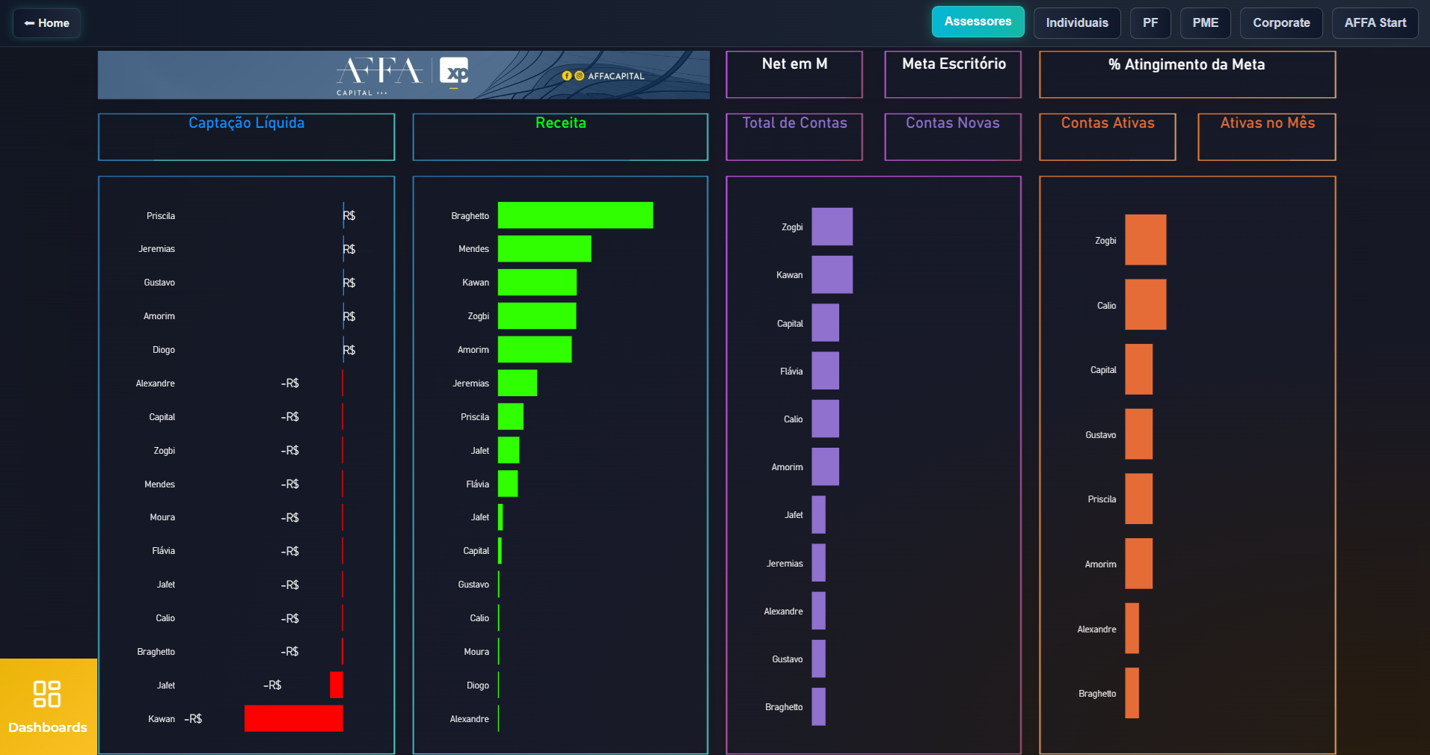Click Braghetto's green Receita bar
Viewport: 1430px width, 755px height.
click(574, 215)
